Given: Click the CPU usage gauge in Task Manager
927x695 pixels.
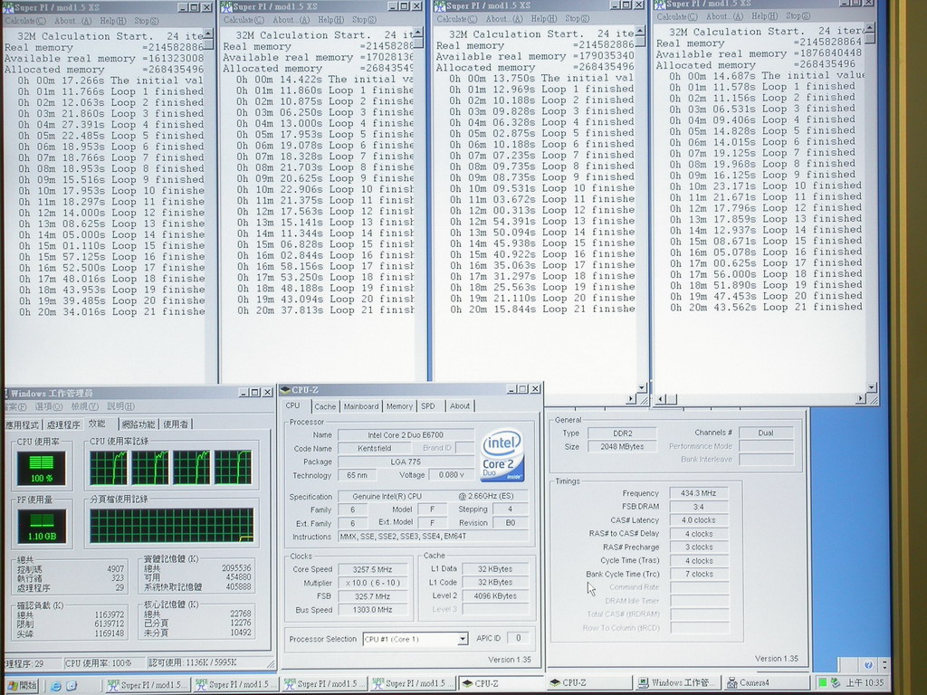Looking at the screenshot, I should (x=42, y=468).
